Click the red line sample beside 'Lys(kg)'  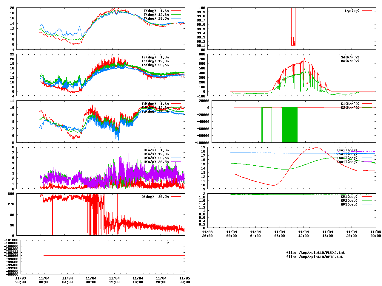tap(367, 11)
